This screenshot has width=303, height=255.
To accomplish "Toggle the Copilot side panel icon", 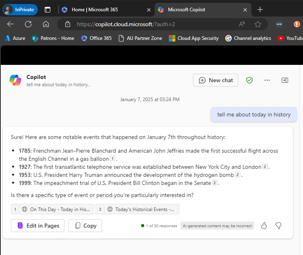I will (285, 80).
